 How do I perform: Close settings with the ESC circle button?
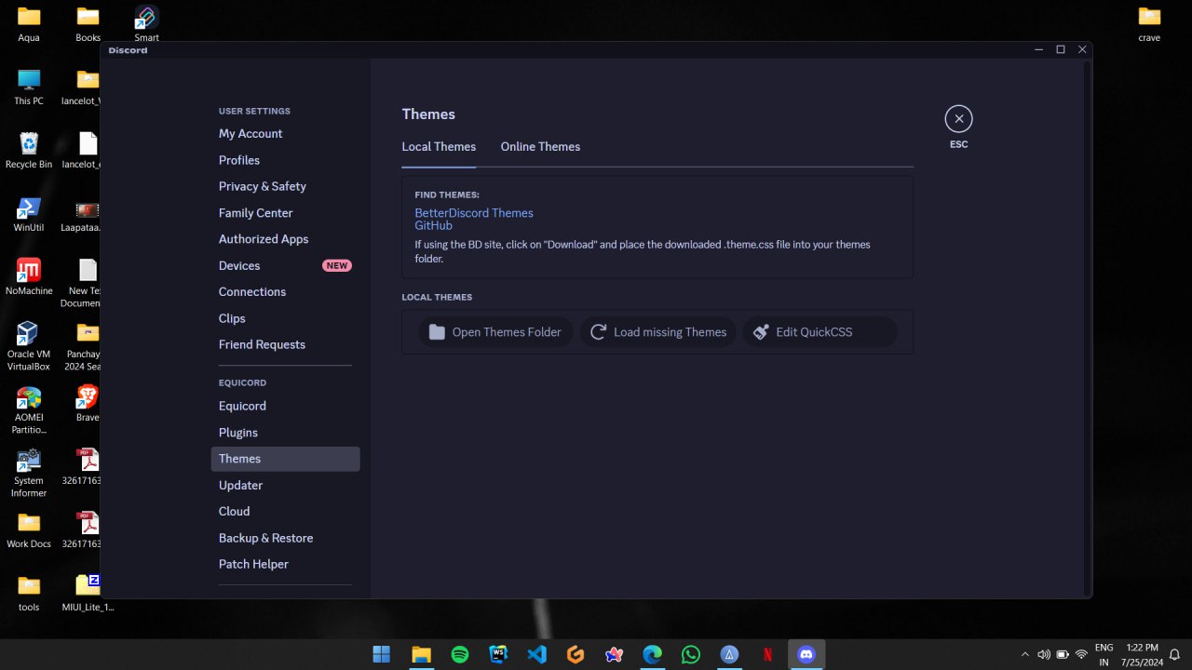pyautogui.click(x=958, y=119)
